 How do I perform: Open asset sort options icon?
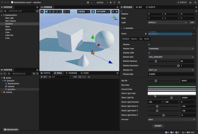pyautogui.click(x=5, y=74)
